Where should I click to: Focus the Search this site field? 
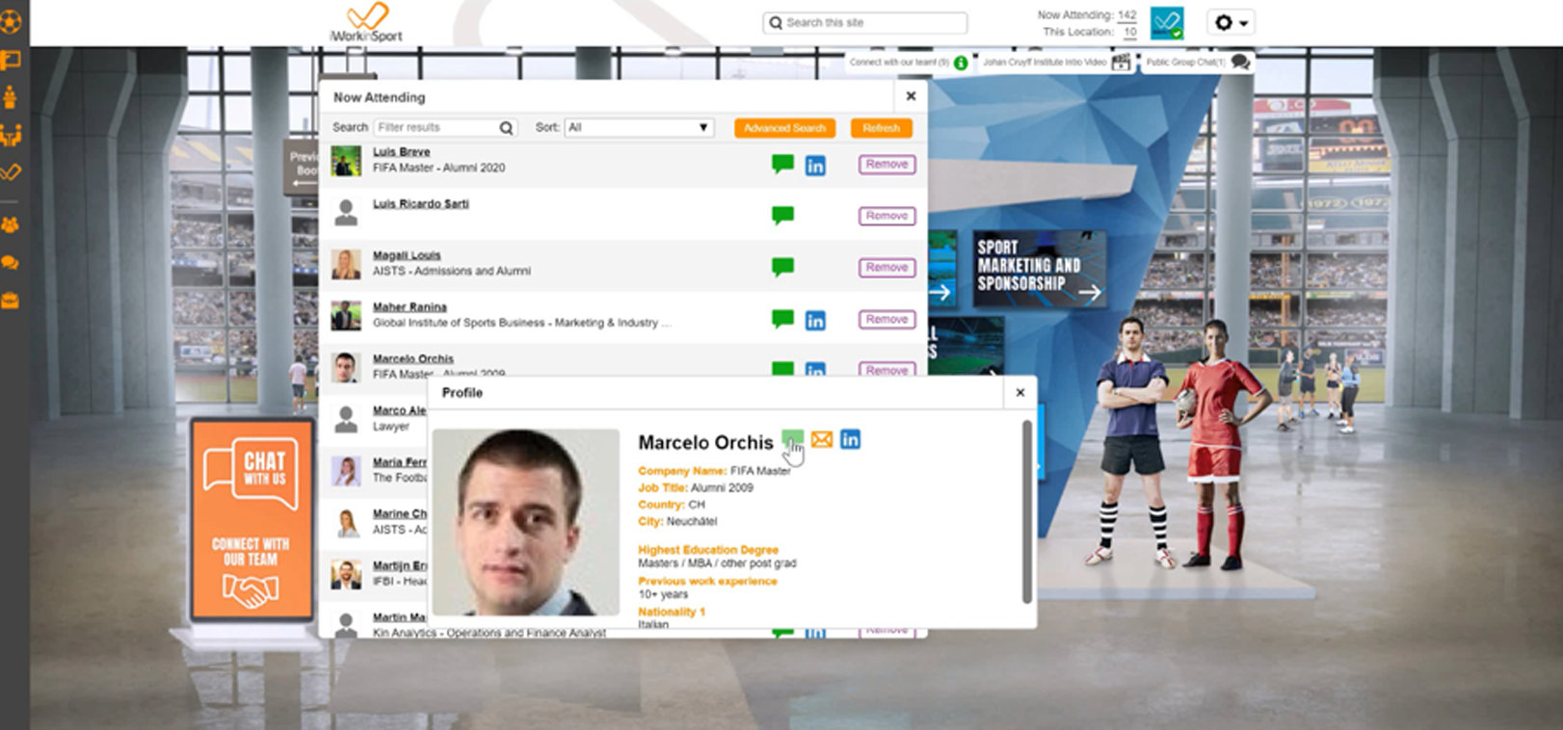[x=865, y=22]
